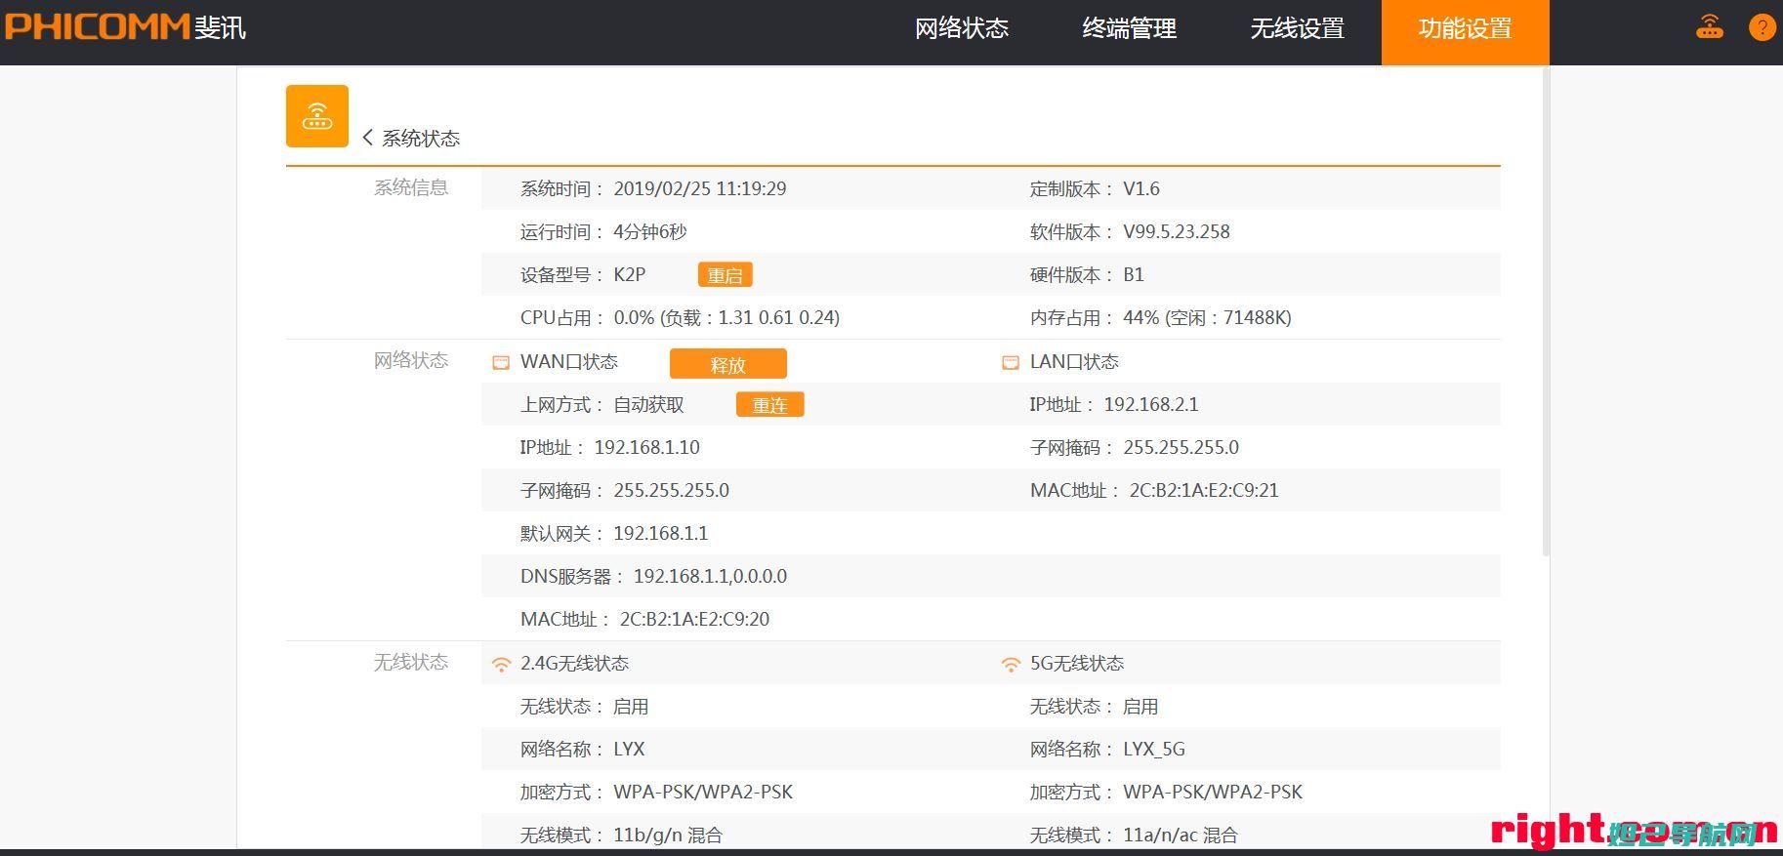Select LAN MAC address 2C:B2:1A:E2:C9:21
The height and width of the screenshot is (856, 1783).
click(x=1204, y=490)
